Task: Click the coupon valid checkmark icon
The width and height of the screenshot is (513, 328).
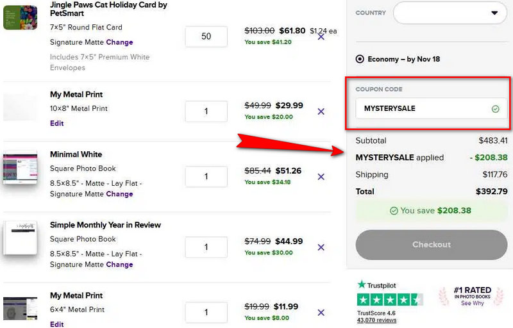Action: point(495,109)
